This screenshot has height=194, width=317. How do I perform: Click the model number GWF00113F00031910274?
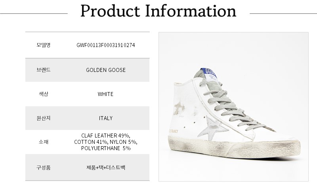coord(105,45)
